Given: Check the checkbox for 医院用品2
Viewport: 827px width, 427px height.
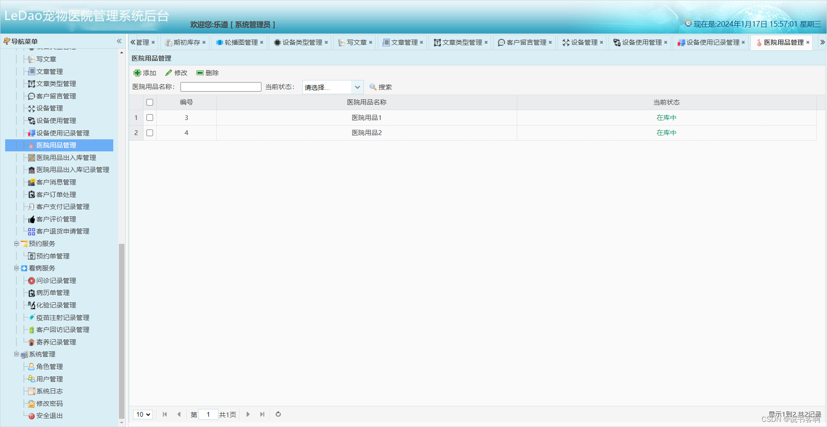Looking at the screenshot, I should 149,133.
